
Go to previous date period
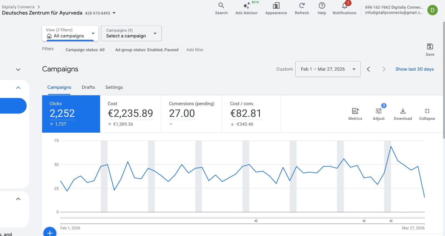[369, 69]
